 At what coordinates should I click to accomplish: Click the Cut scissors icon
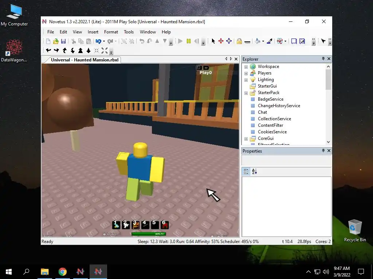74,41
